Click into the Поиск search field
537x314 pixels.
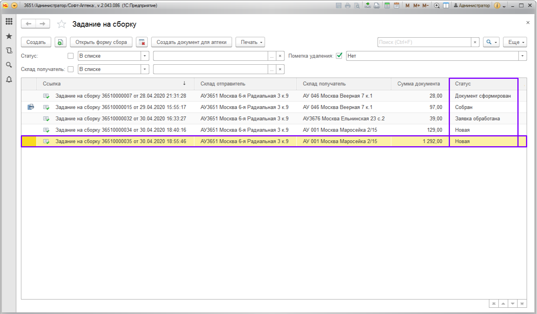coord(424,42)
